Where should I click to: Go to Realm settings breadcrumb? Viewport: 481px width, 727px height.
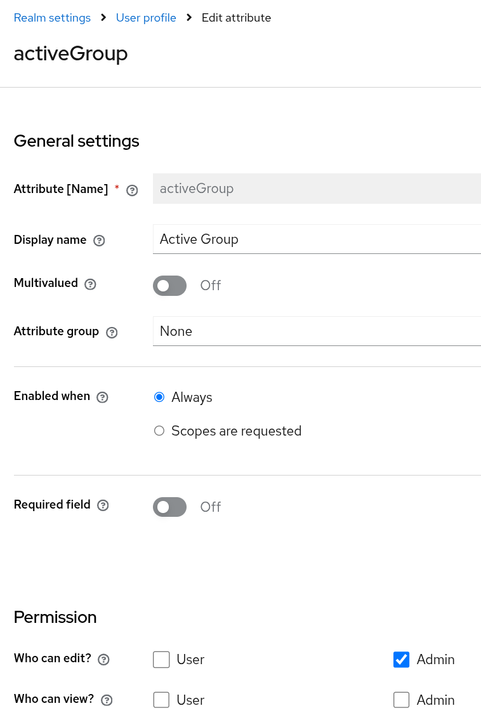pos(52,18)
